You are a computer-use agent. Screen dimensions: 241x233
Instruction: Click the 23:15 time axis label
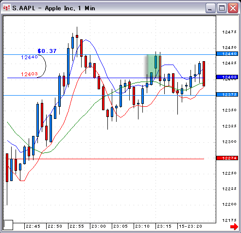point(164,226)
